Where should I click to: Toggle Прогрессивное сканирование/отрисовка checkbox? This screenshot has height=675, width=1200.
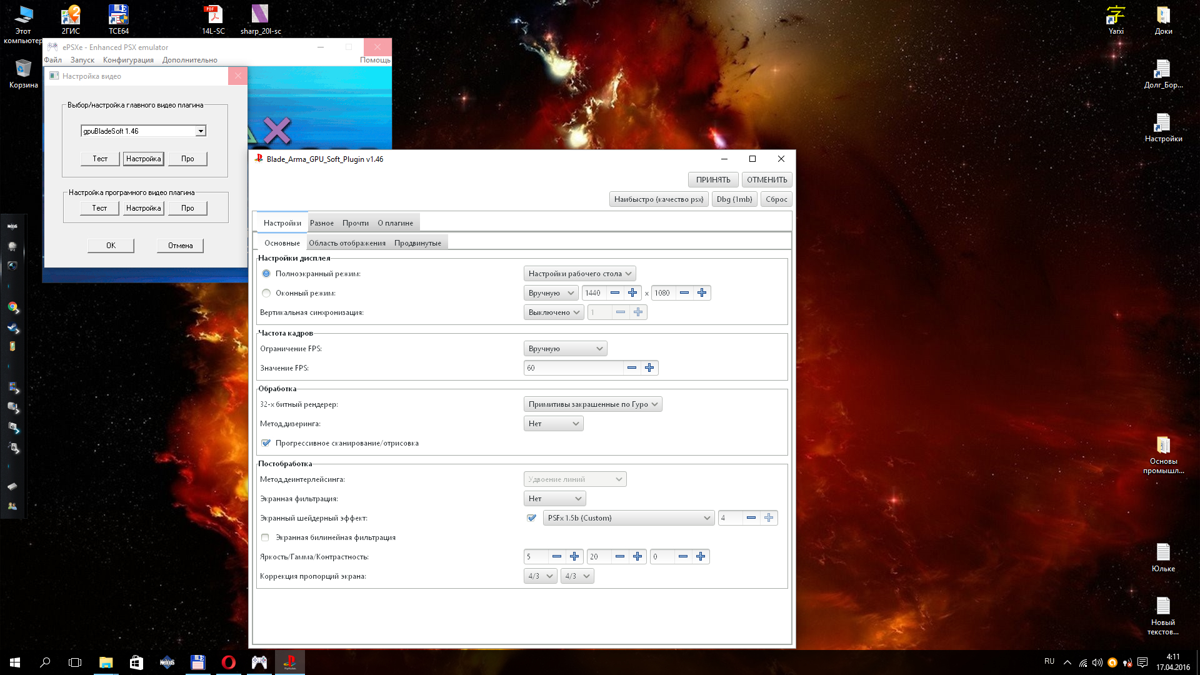coord(266,443)
